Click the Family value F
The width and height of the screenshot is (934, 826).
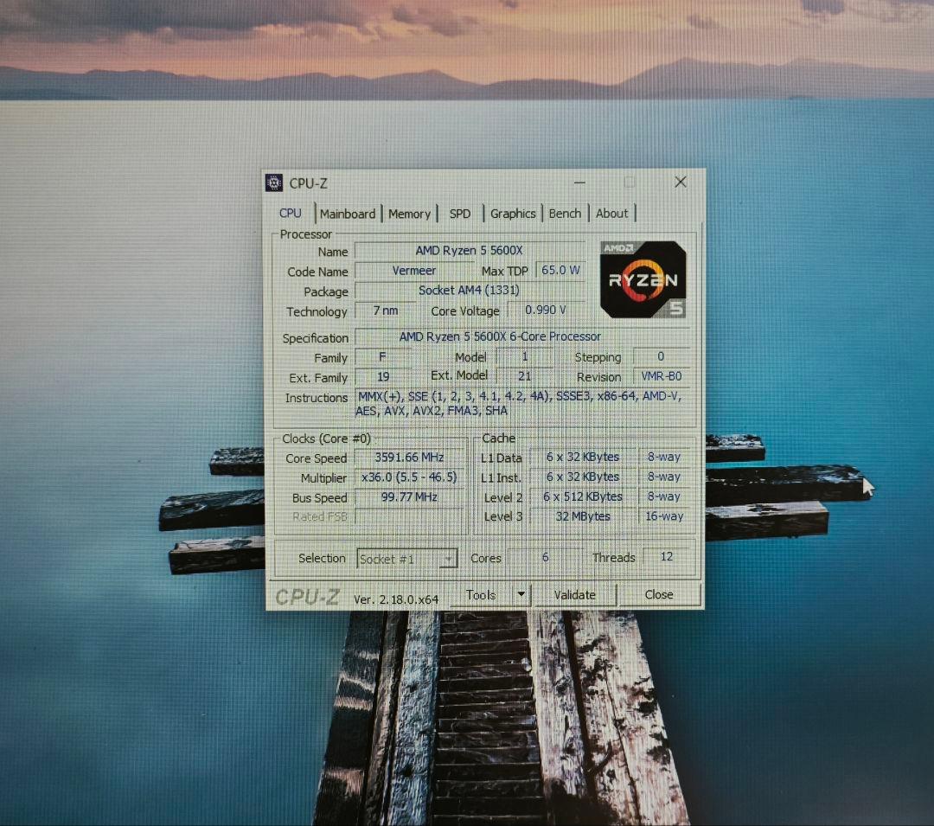click(x=382, y=356)
